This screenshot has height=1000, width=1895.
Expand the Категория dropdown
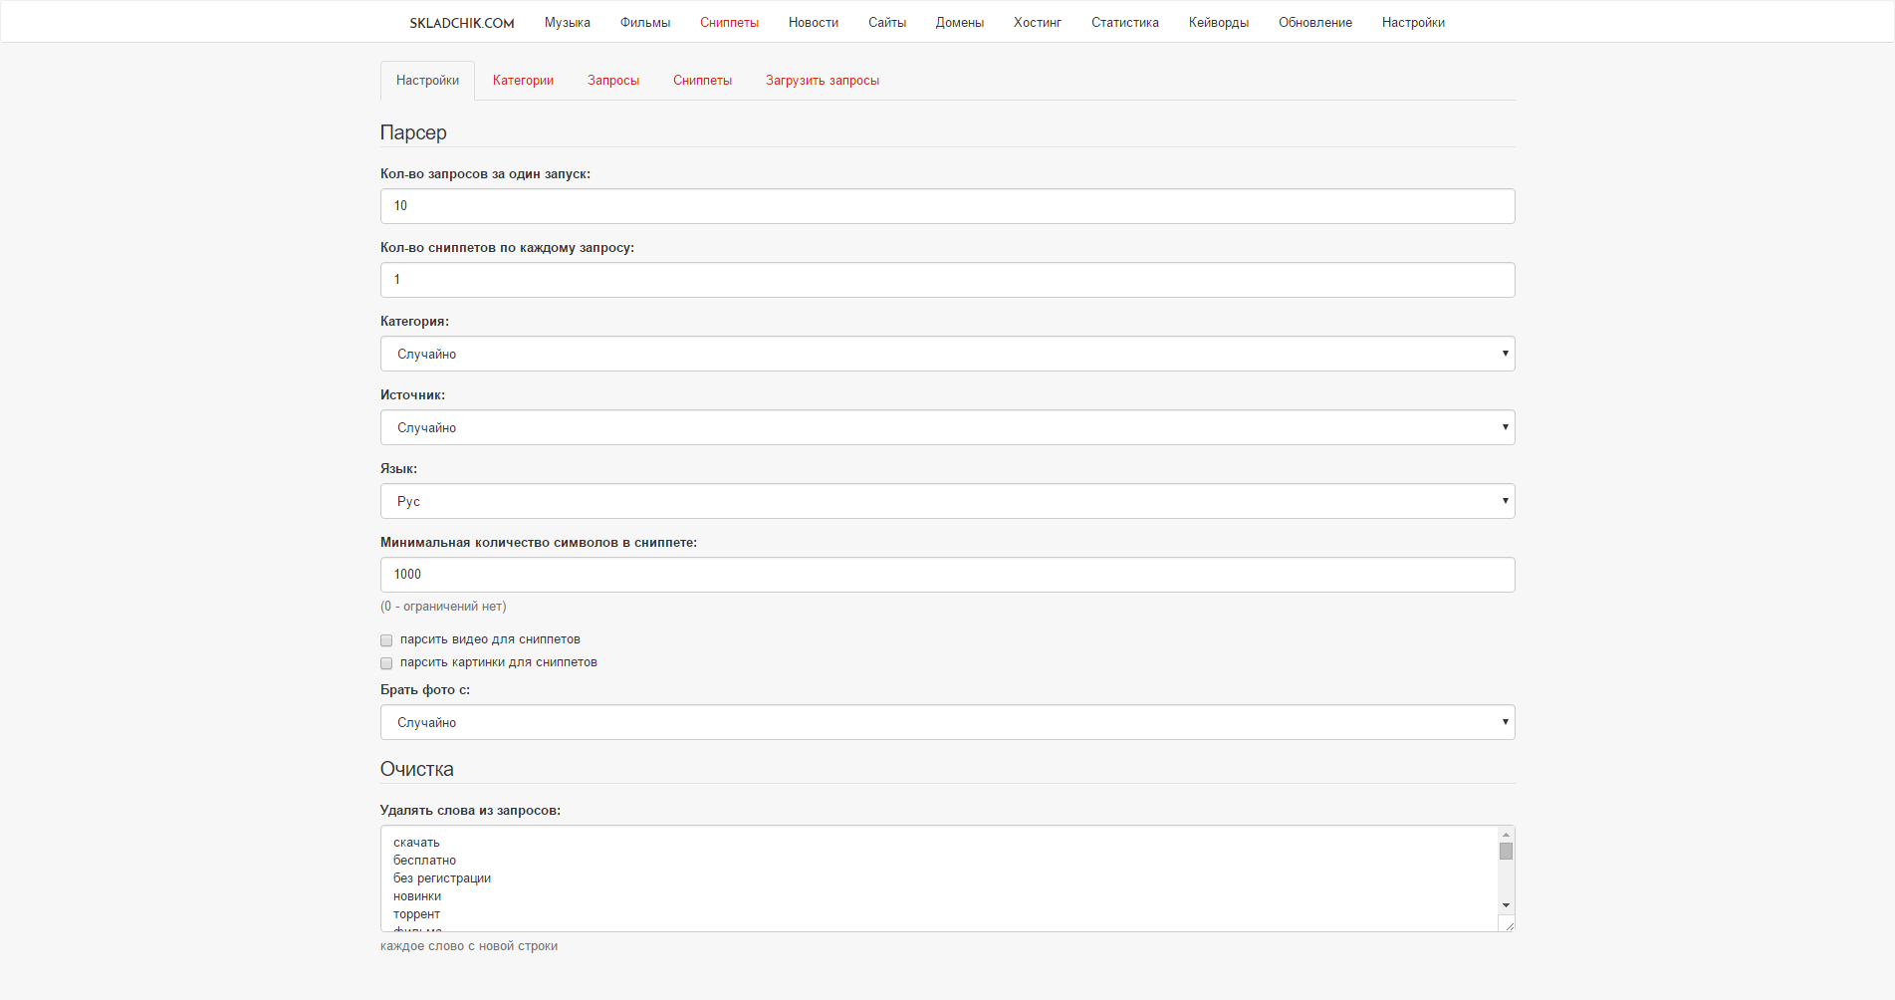tap(947, 354)
